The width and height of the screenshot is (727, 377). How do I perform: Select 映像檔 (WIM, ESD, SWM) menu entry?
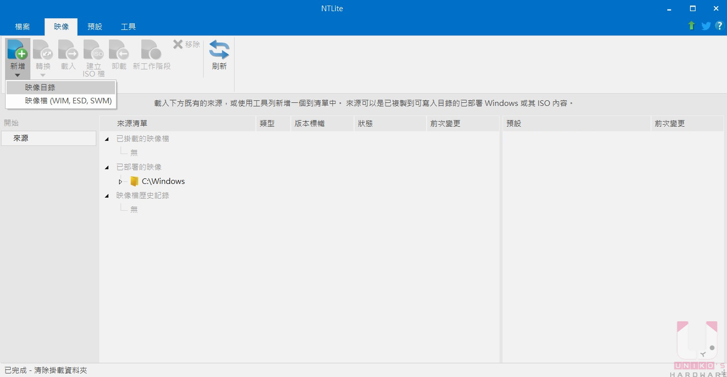click(x=61, y=101)
